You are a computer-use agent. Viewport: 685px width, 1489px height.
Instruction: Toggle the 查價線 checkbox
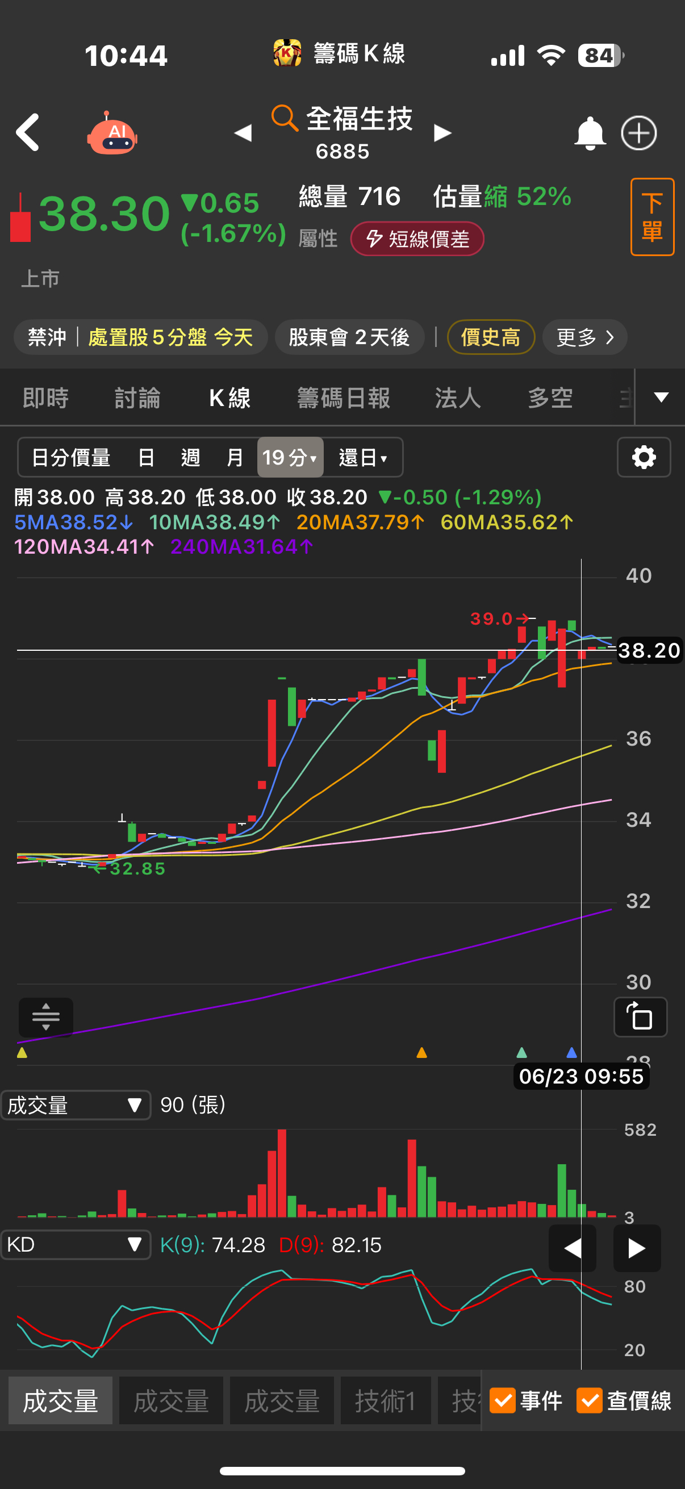[x=589, y=1400]
